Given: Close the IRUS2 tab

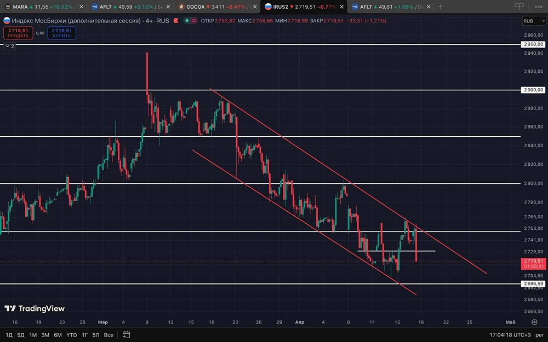Looking at the screenshot, I should pyautogui.click(x=341, y=7).
